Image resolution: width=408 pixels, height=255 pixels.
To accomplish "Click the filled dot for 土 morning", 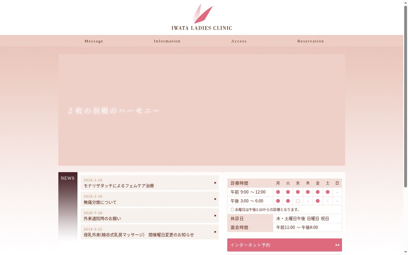I will [328, 192].
